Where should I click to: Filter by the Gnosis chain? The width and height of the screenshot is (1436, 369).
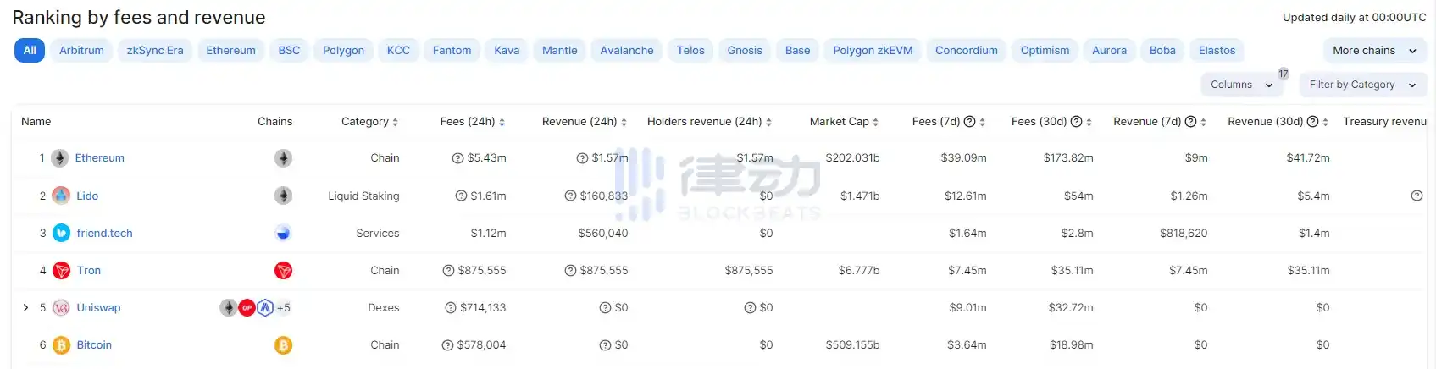point(745,51)
